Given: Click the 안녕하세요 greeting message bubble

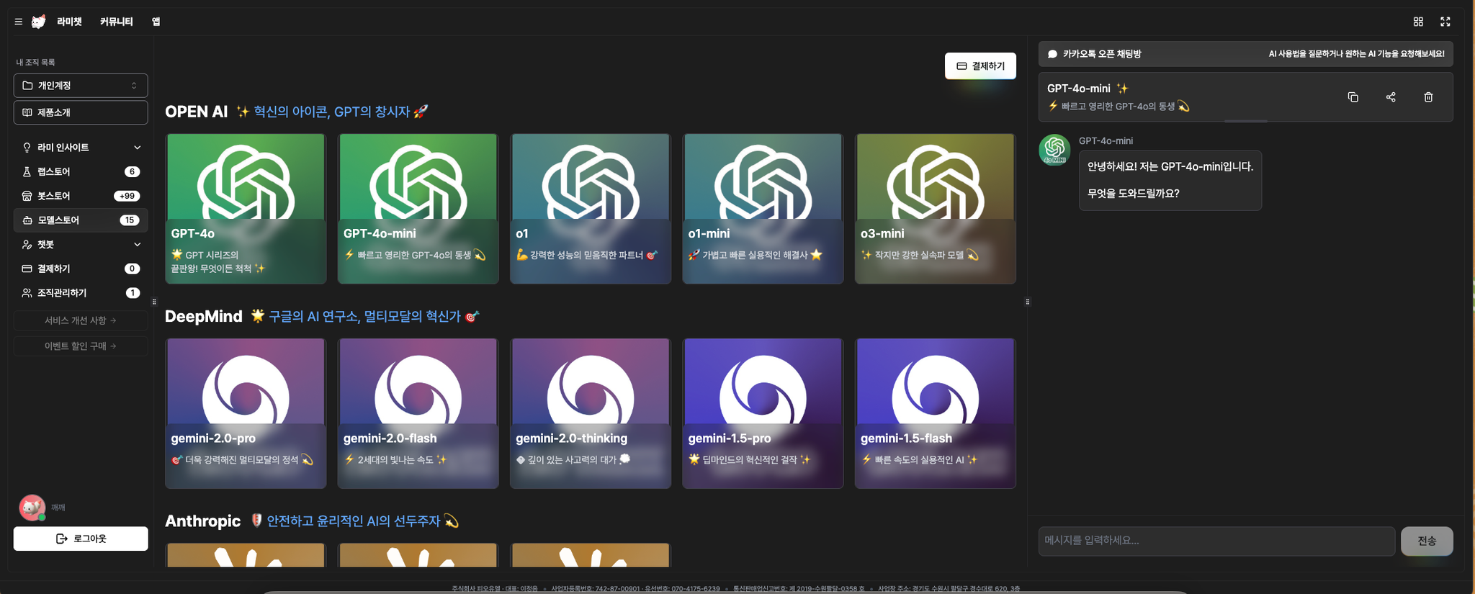Looking at the screenshot, I should pos(1170,180).
